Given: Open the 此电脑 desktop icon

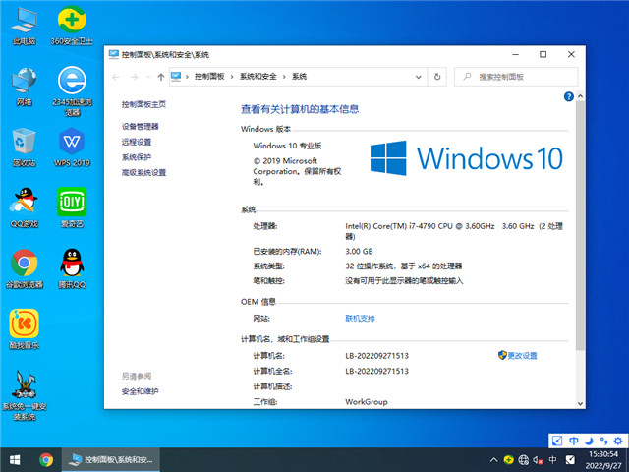Looking at the screenshot, I should (24, 26).
